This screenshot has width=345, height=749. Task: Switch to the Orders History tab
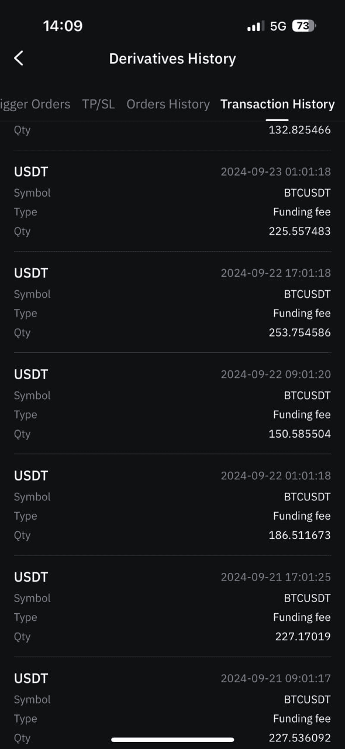(168, 104)
